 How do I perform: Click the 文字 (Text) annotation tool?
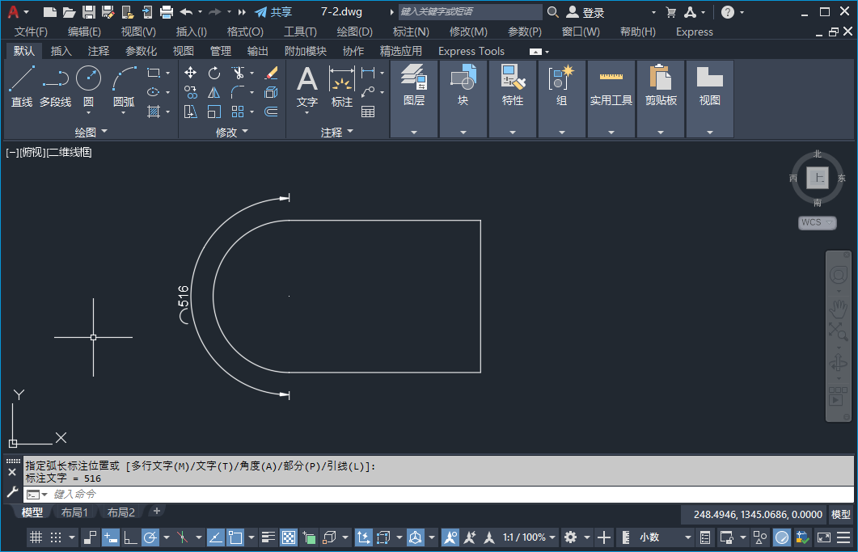coord(307,87)
